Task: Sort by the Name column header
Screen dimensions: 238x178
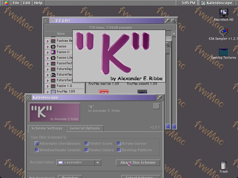Action: pos(61,34)
